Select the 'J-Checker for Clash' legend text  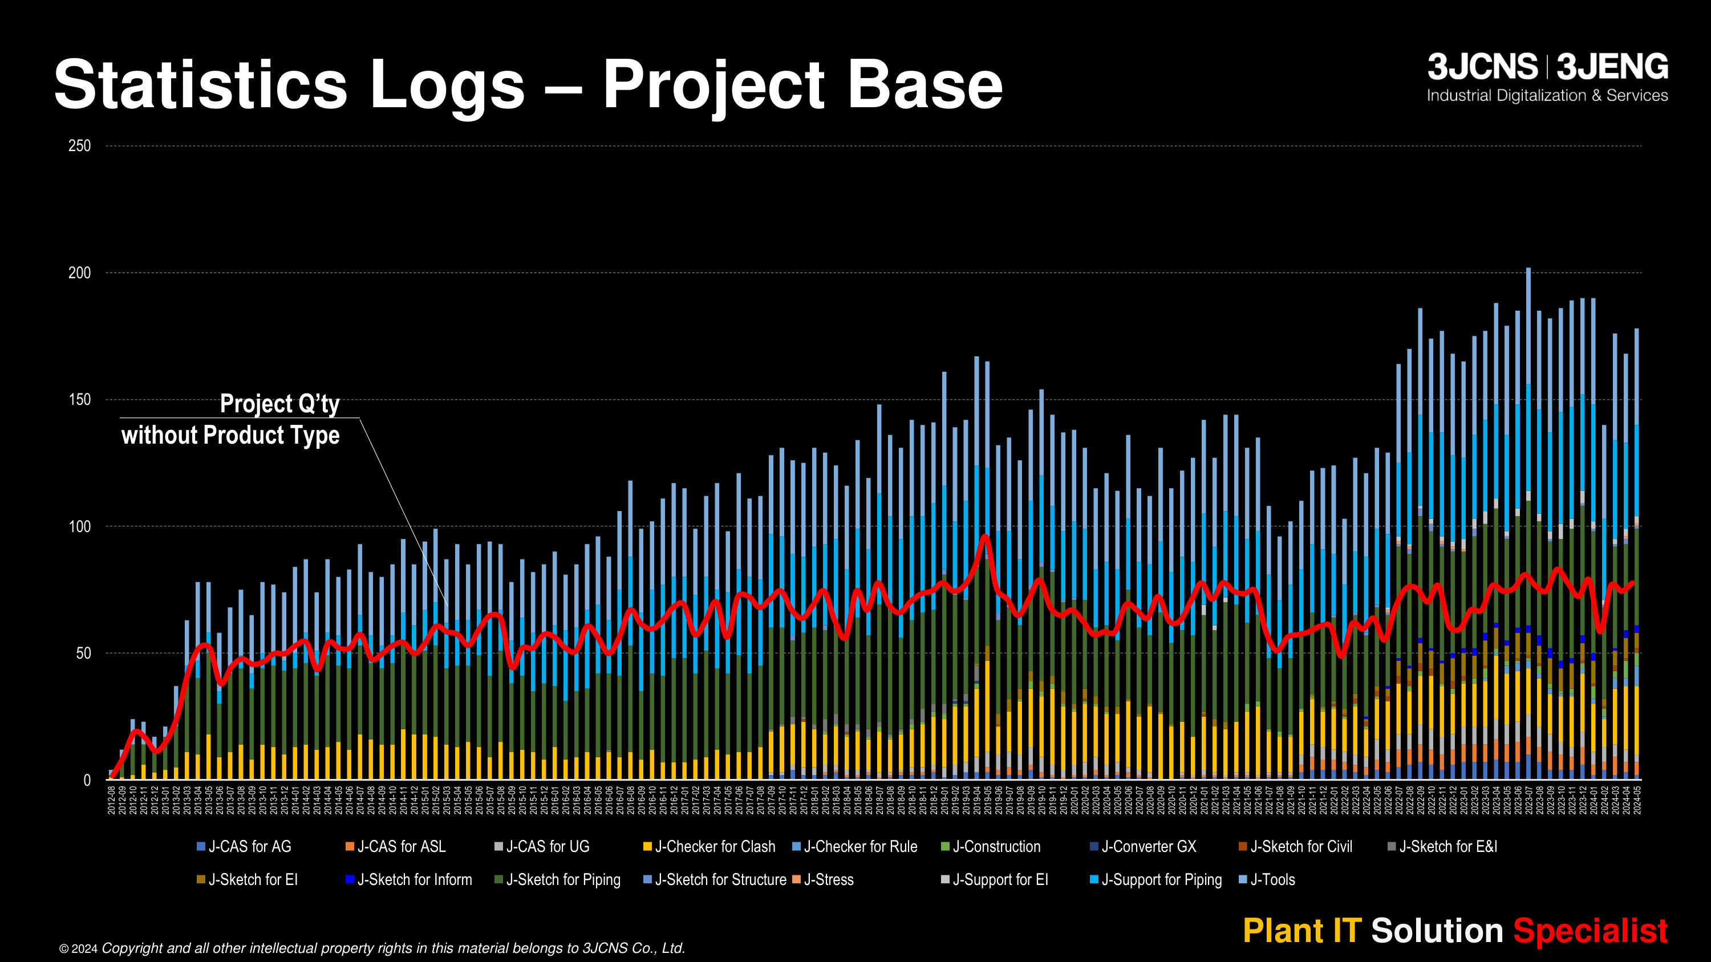[x=715, y=846]
